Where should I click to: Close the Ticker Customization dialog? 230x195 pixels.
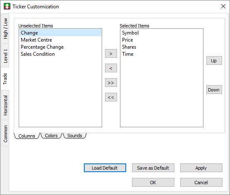pyautogui.click(x=223, y=6)
